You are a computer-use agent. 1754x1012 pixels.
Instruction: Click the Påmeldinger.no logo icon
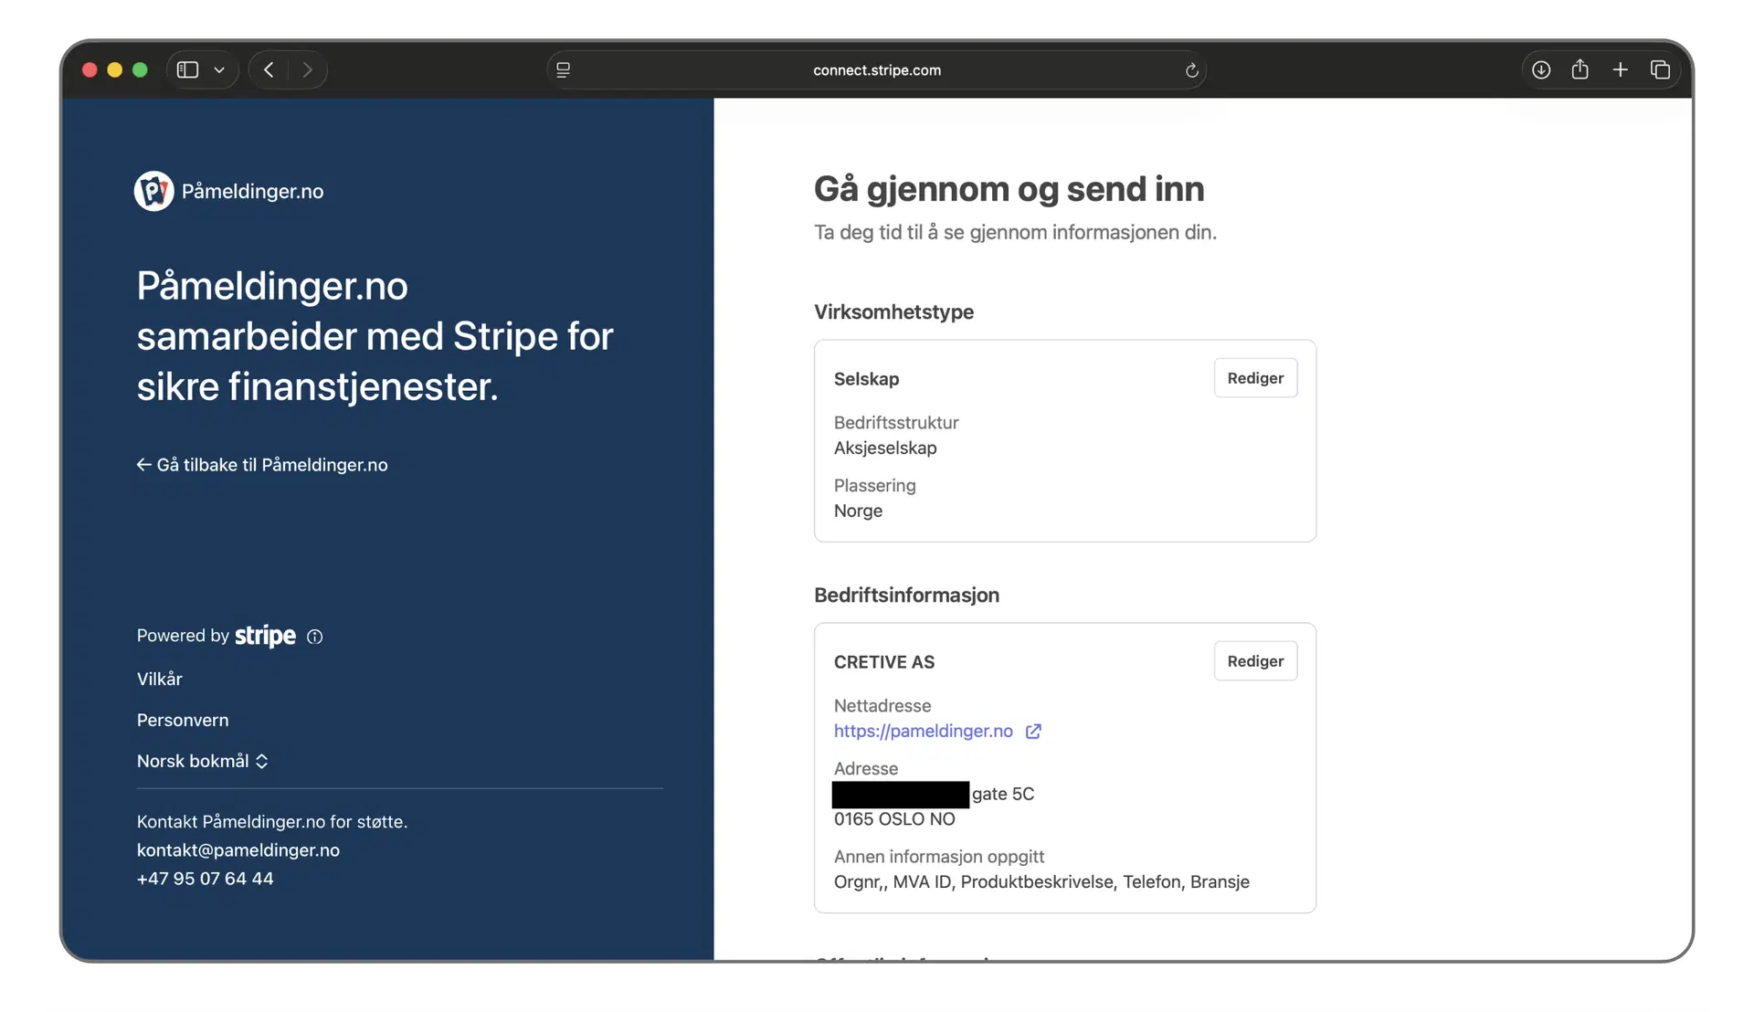(x=153, y=191)
